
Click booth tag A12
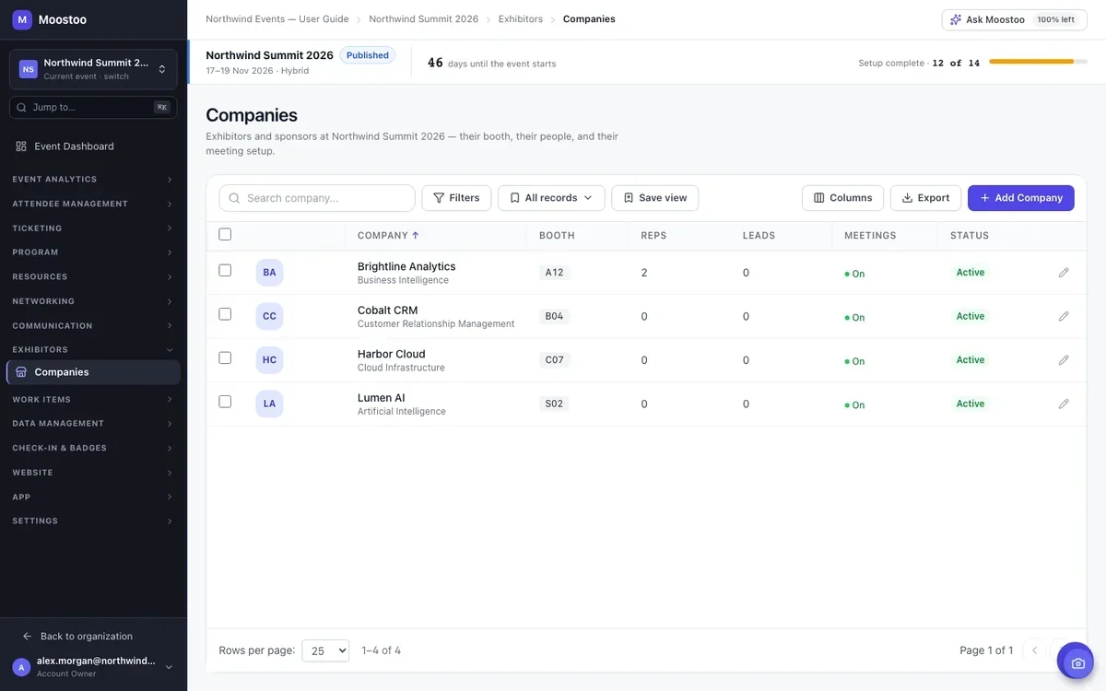554,273
